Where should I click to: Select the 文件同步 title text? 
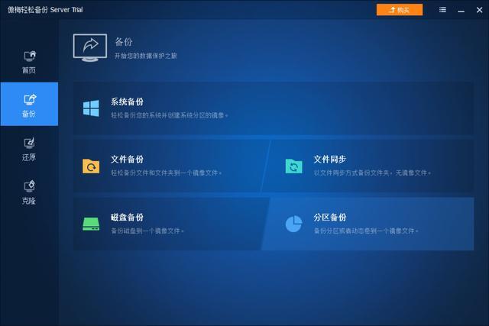click(x=329, y=160)
